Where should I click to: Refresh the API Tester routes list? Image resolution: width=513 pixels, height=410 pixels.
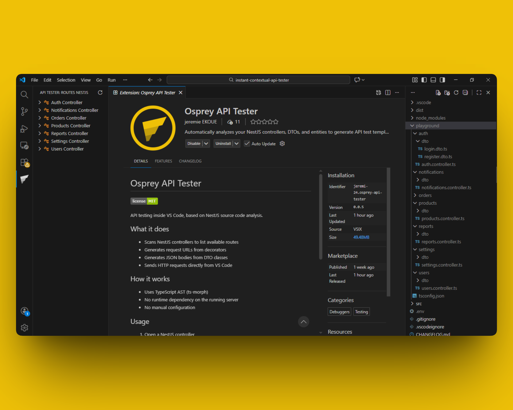(x=100, y=93)
